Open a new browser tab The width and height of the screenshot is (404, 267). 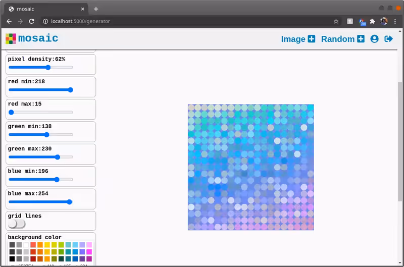click(96, 9)
